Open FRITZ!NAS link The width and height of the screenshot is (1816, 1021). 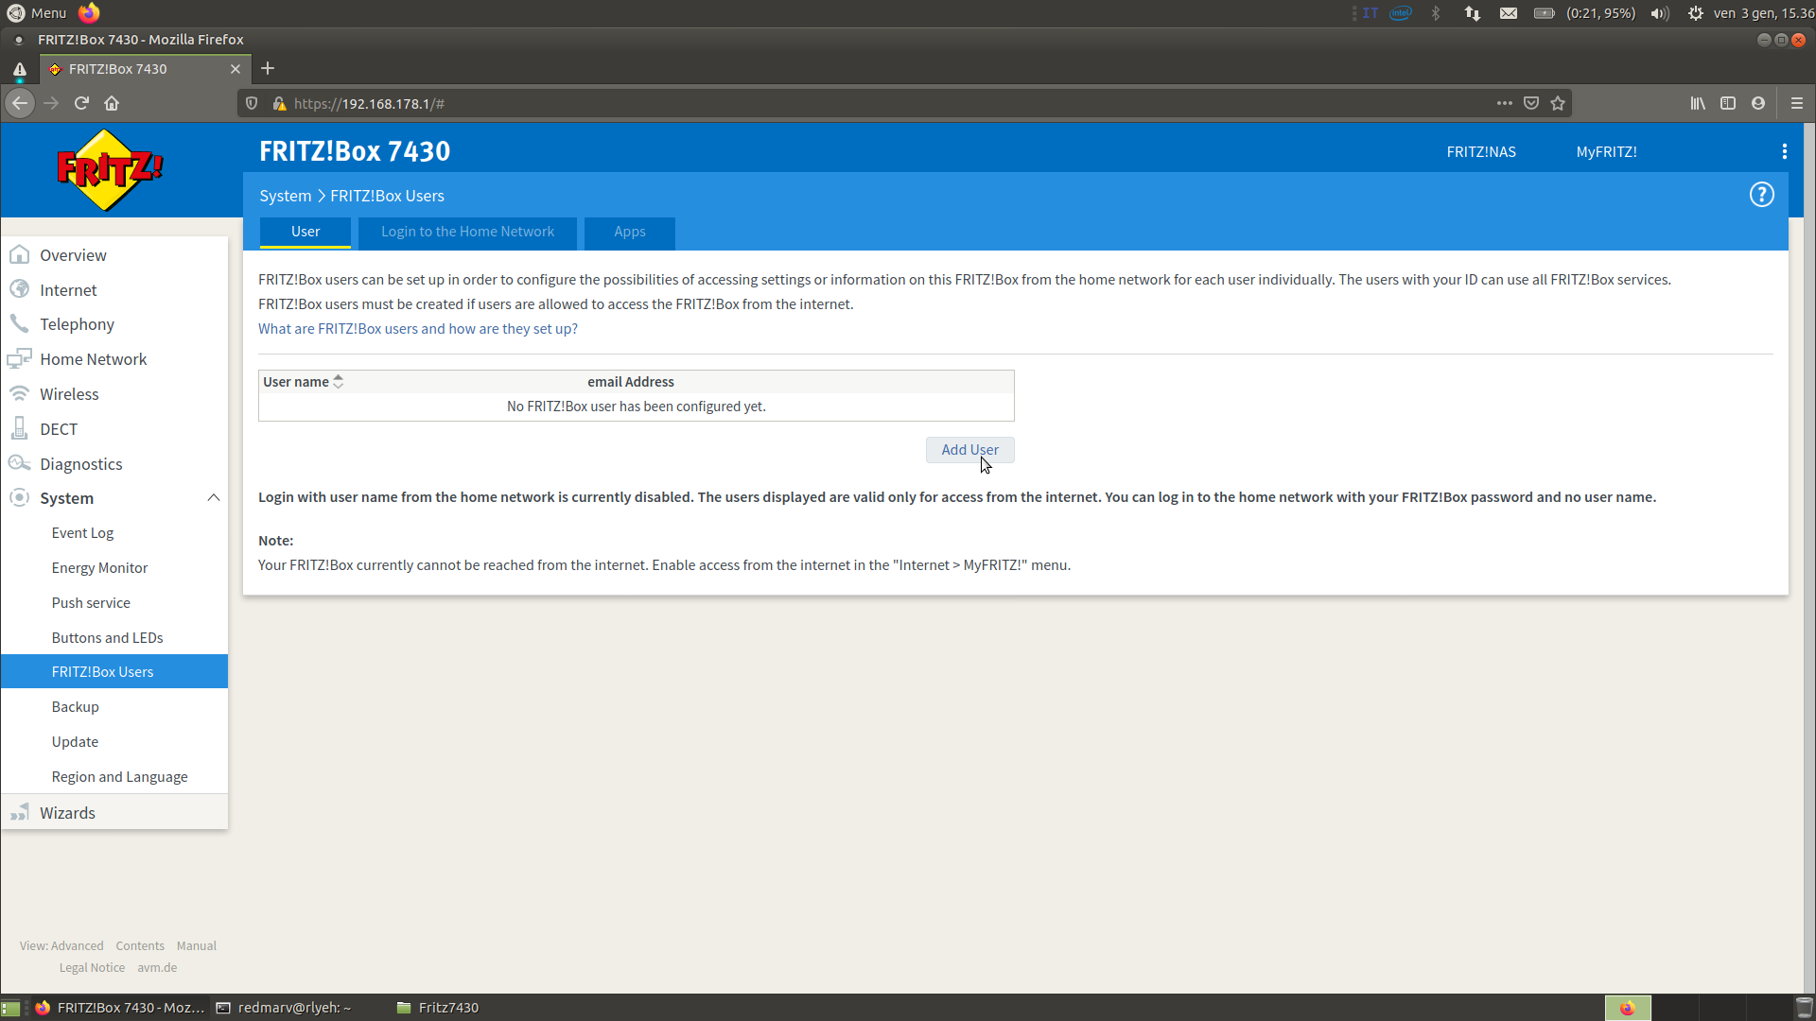pos(1481,152)
